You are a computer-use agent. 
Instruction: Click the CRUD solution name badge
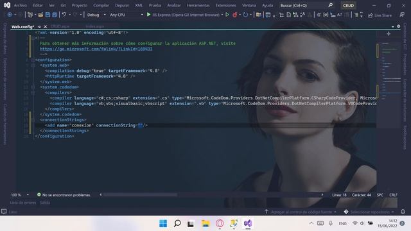pyautogui.click(x=348, y=5)
